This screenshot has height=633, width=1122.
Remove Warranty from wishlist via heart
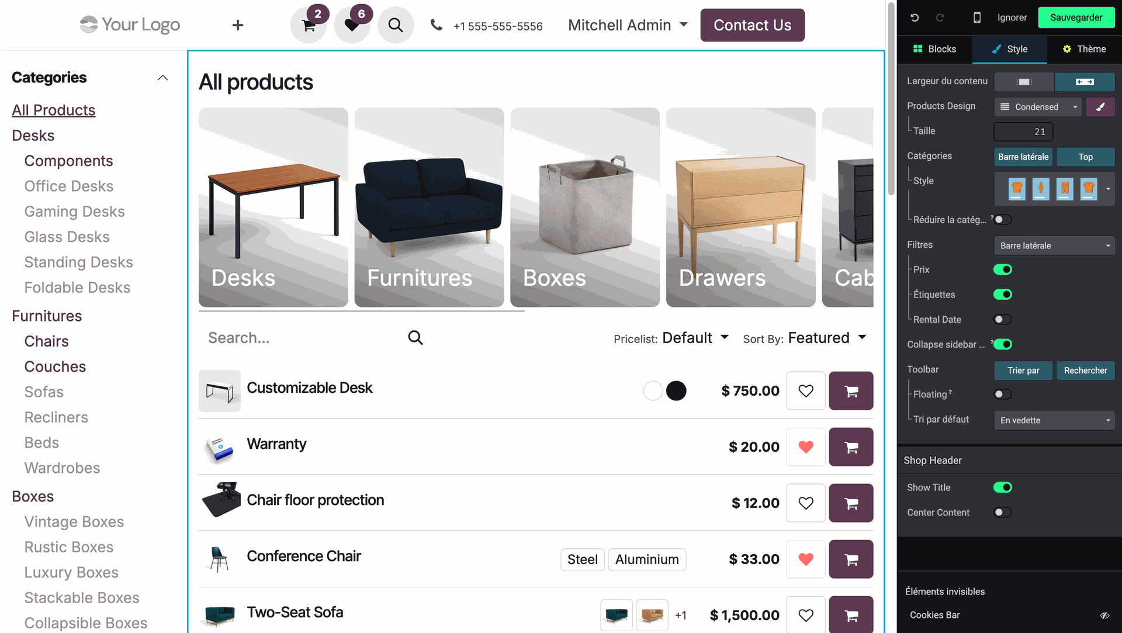806,447
